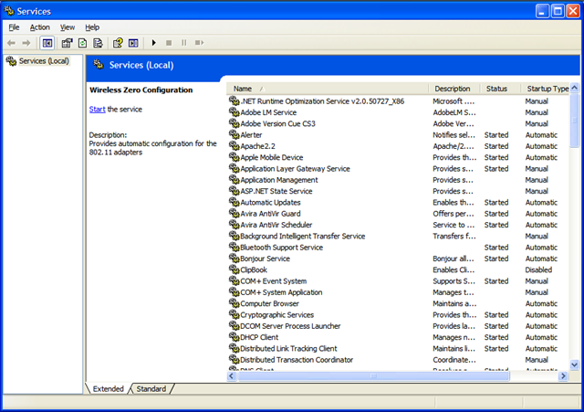Viewport: 584px width, 412px height.
Task: Click the horizontal scrollbar thumb
Action: pyautogui.click(x=373, y=376)
